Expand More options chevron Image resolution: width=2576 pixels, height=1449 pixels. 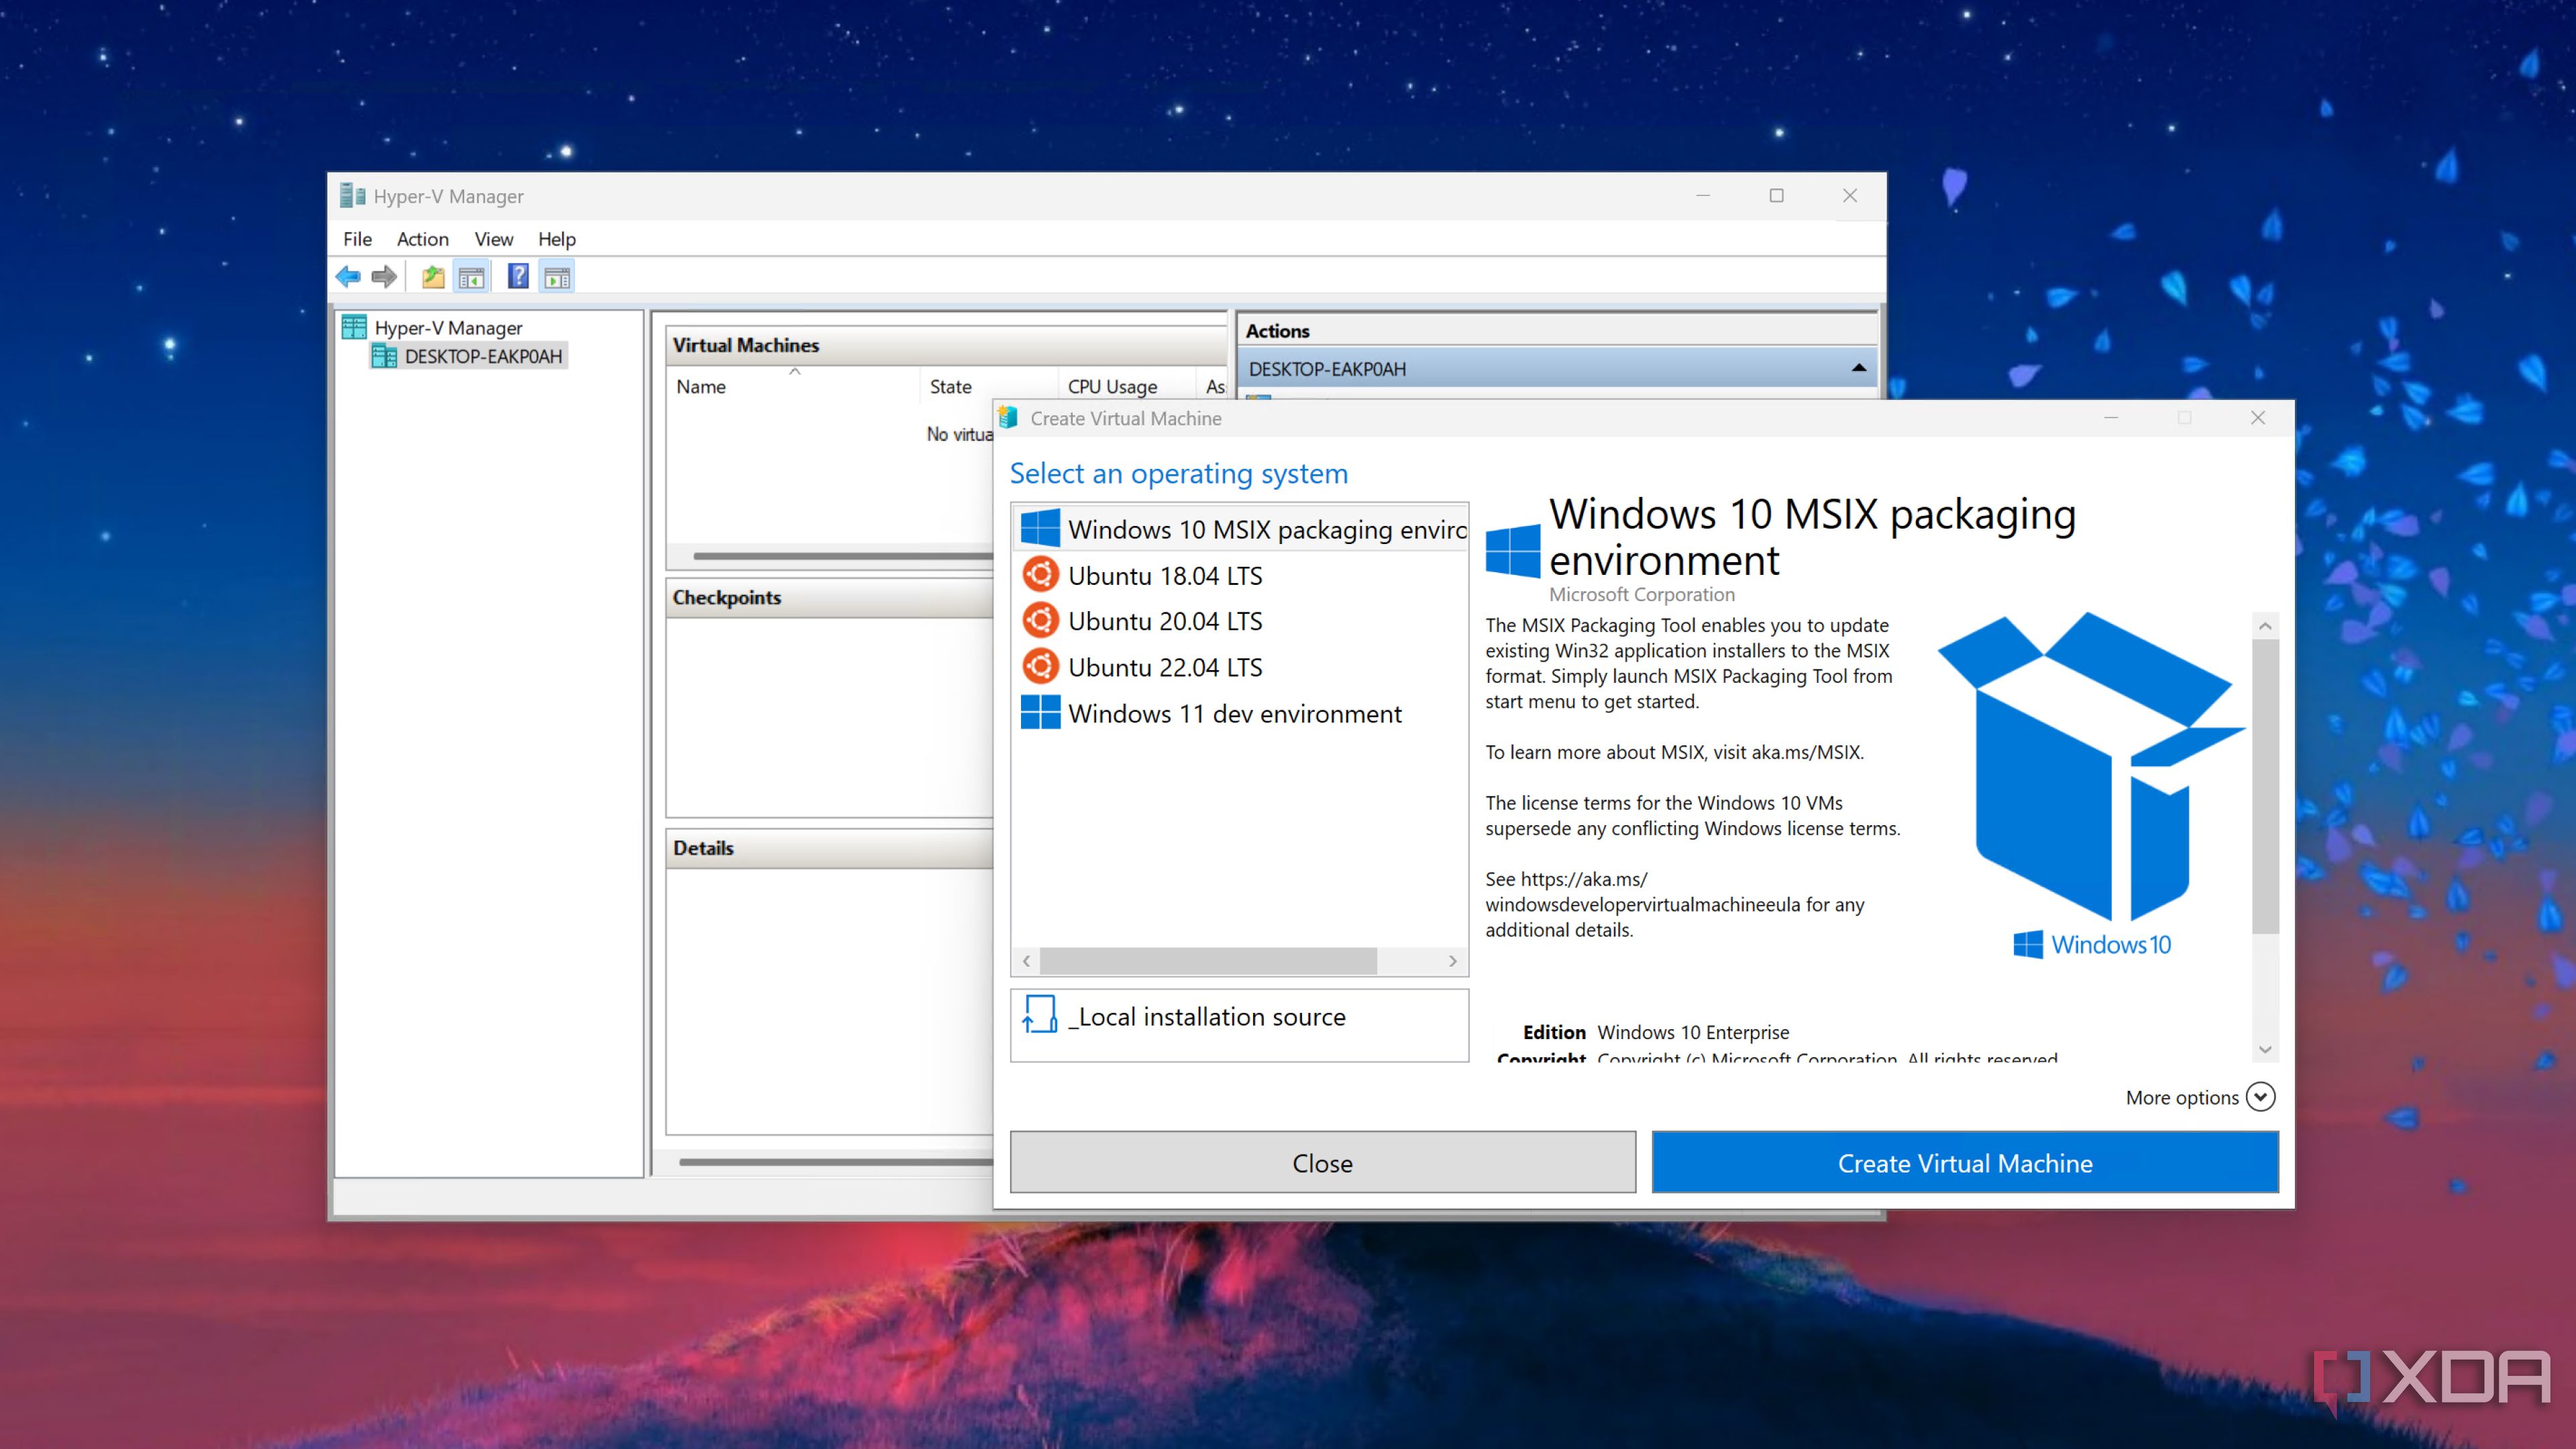pyautogui.click(x=2259, y=1097)
